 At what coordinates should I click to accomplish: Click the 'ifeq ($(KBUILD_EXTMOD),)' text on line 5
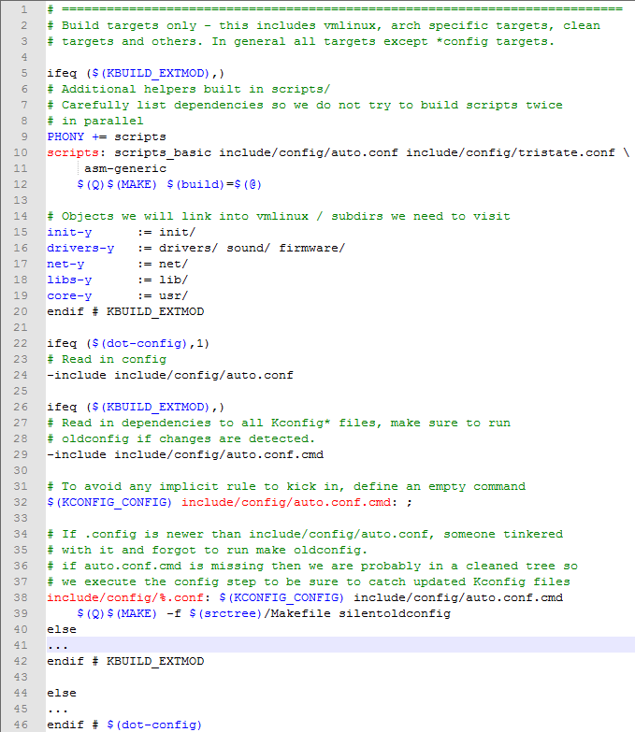[136, 73]
